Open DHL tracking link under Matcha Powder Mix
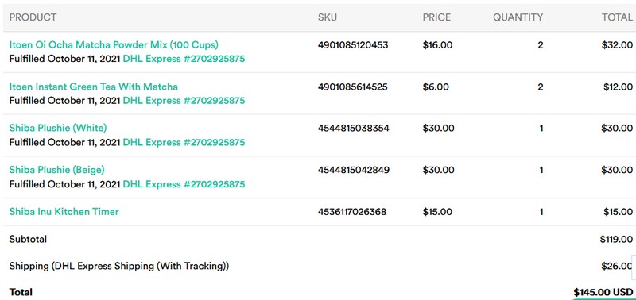This screenshot has height=300, width=636. click(184, 59)
